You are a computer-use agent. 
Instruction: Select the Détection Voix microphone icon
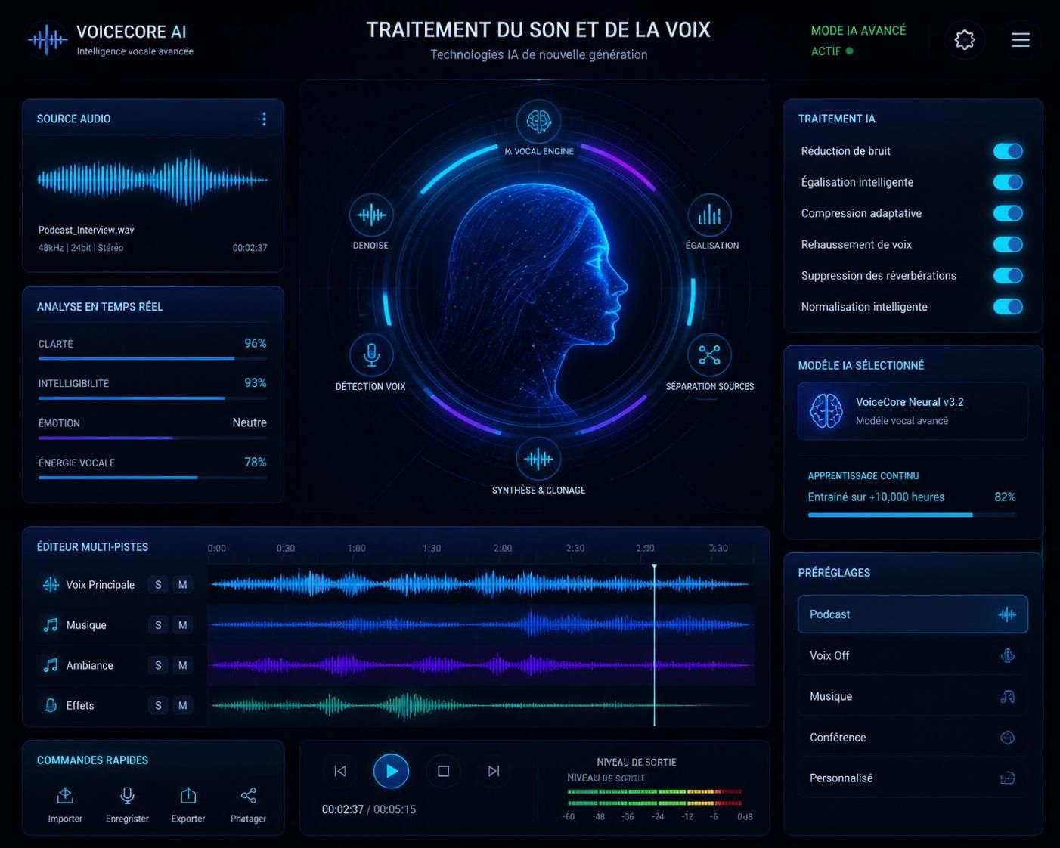pos(371,354)
